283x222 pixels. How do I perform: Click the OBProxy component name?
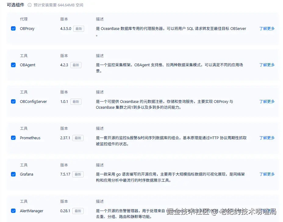coord(27,29)
